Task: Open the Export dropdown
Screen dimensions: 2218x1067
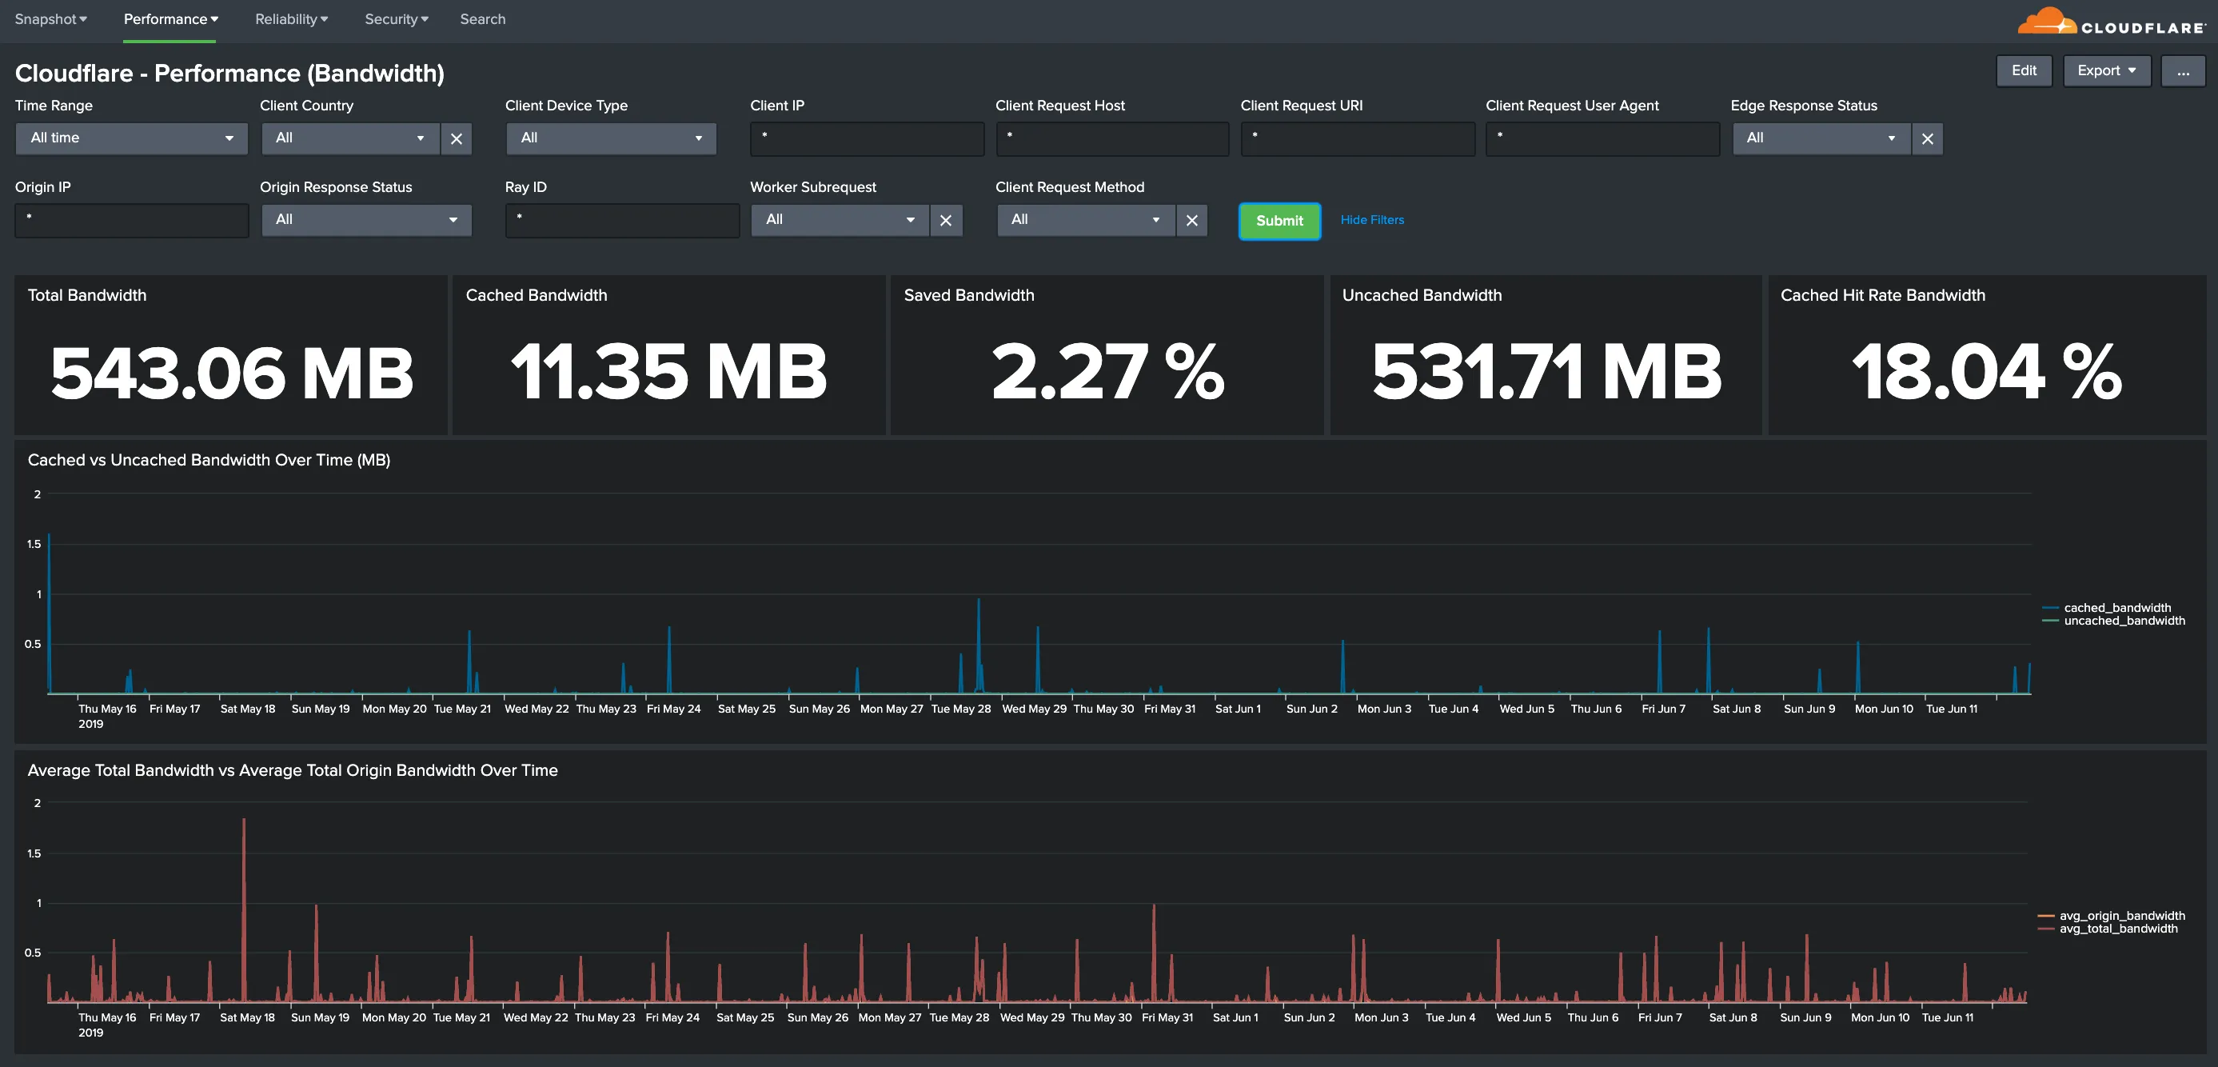Action: pyautogui.click(x=2107, y=70)
